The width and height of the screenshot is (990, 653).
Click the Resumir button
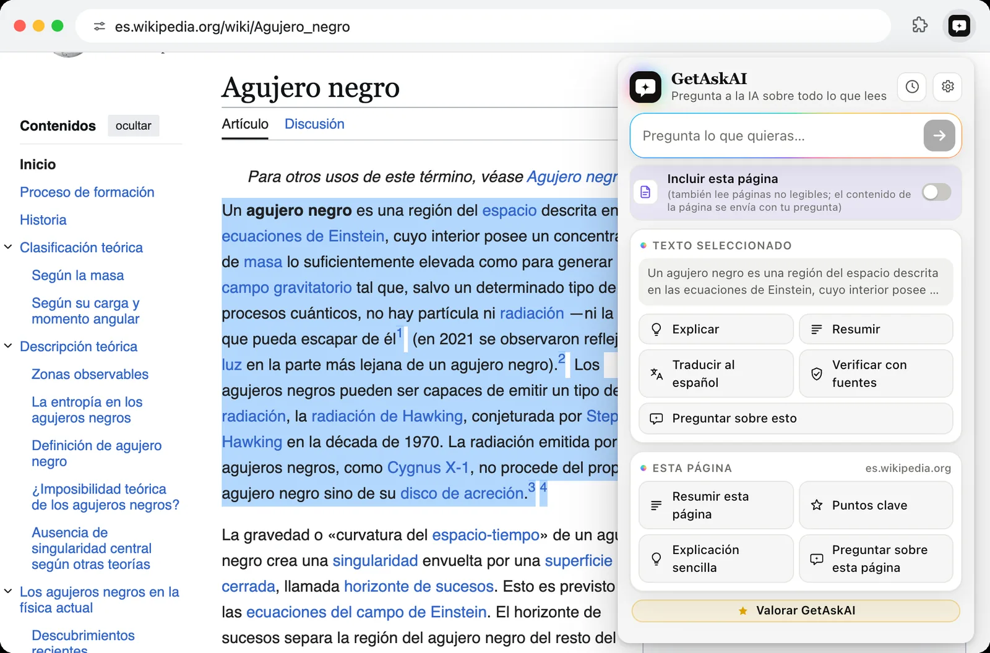876,329
